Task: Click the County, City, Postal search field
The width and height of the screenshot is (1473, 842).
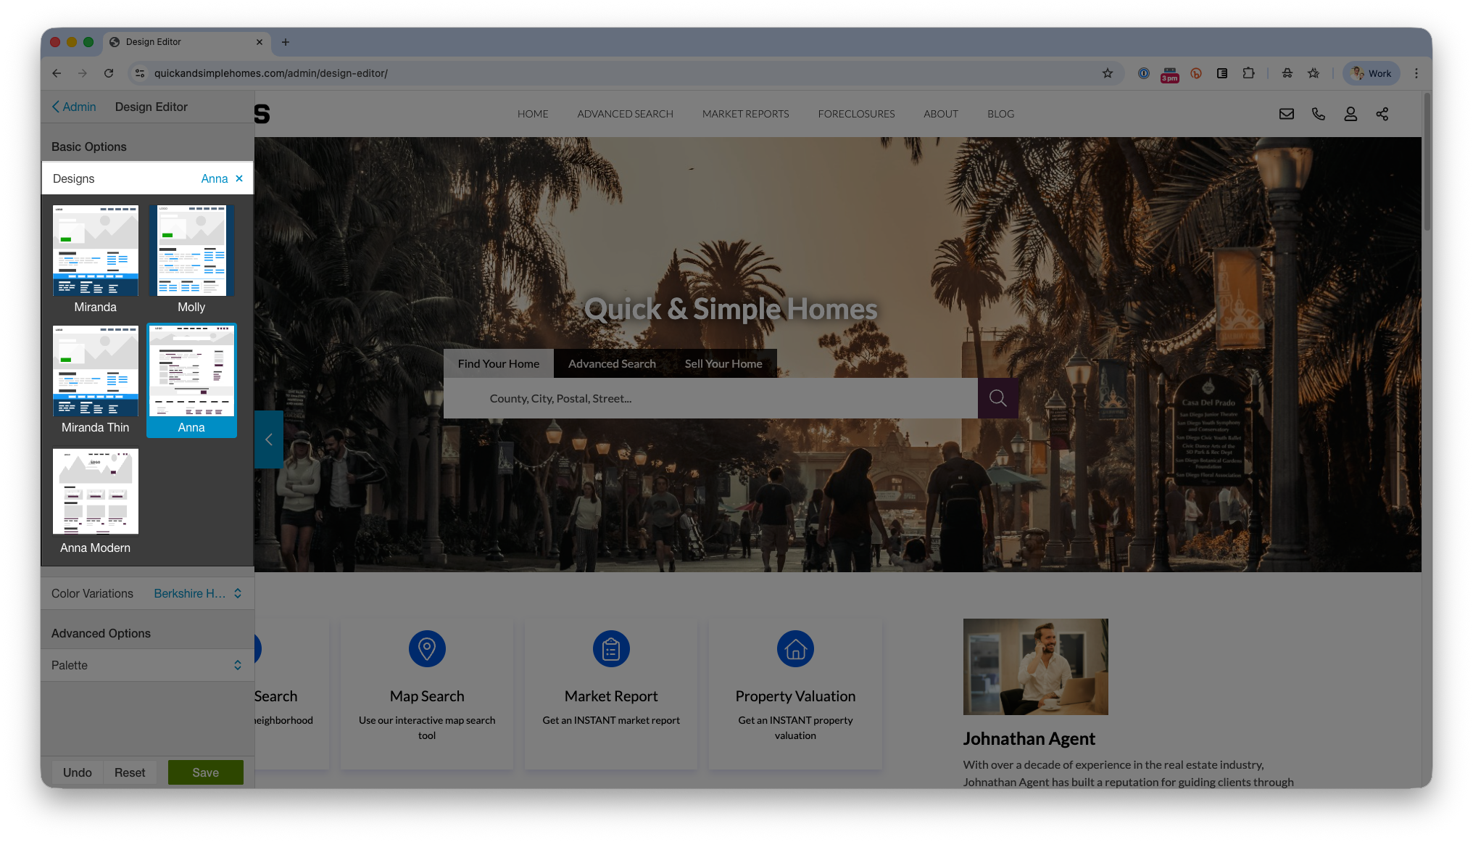Action: click(x=710, y=398)
